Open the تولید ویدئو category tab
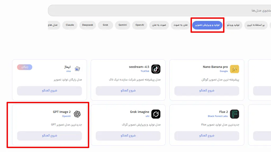Viewport: 271px width, 152px height. tap(233, 25)
